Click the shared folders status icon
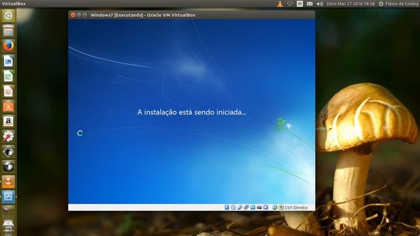420x236 pixels. 253,207
